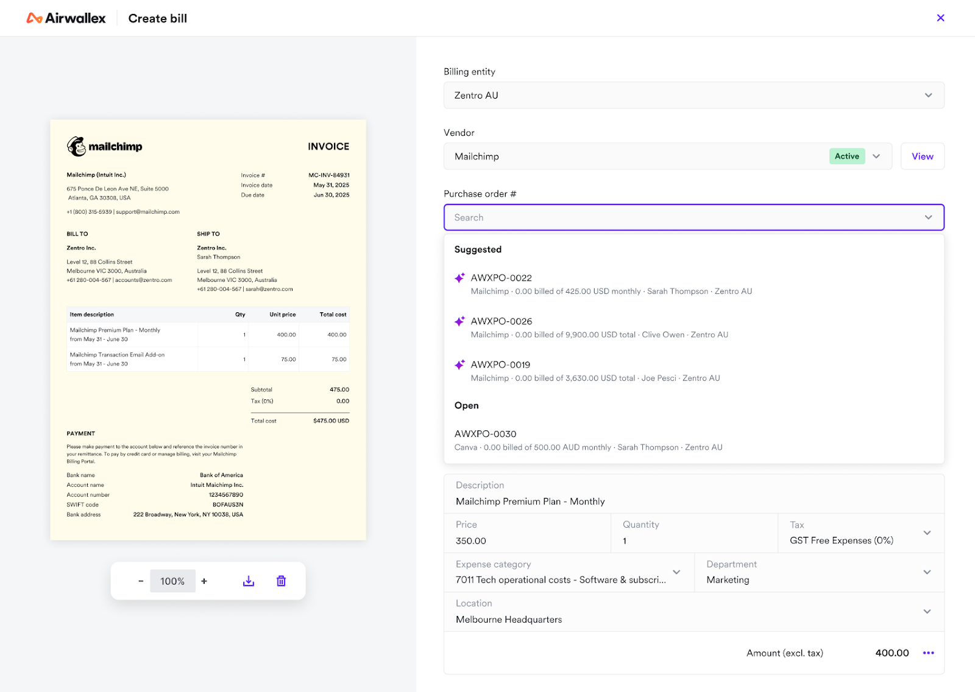The image size is (975, 692).
Task: Open line item more options menu
Action: tap(928, 653)
